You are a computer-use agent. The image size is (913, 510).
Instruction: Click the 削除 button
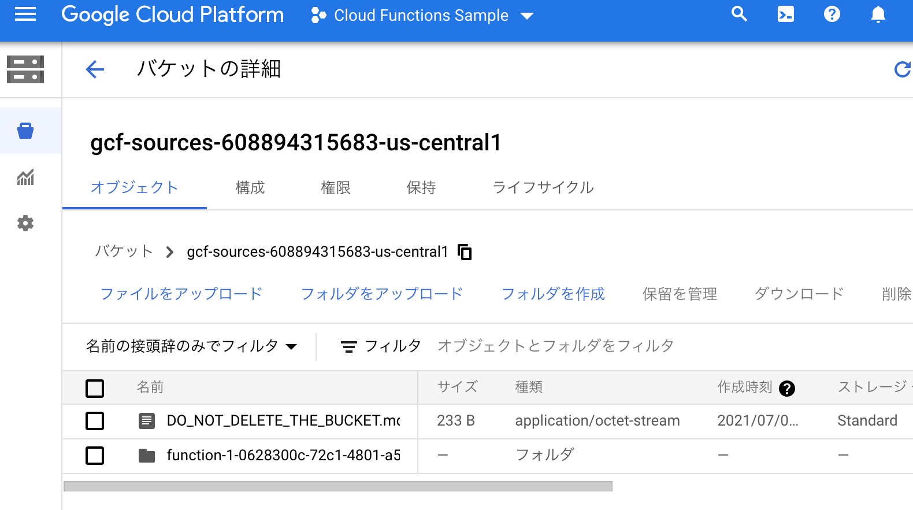coord(897,294)
